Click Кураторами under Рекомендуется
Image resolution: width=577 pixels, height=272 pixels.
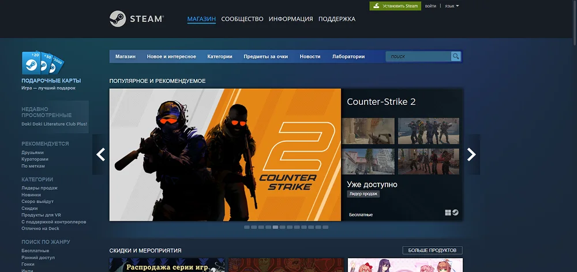pyautogui.click(x=35, y=159)
